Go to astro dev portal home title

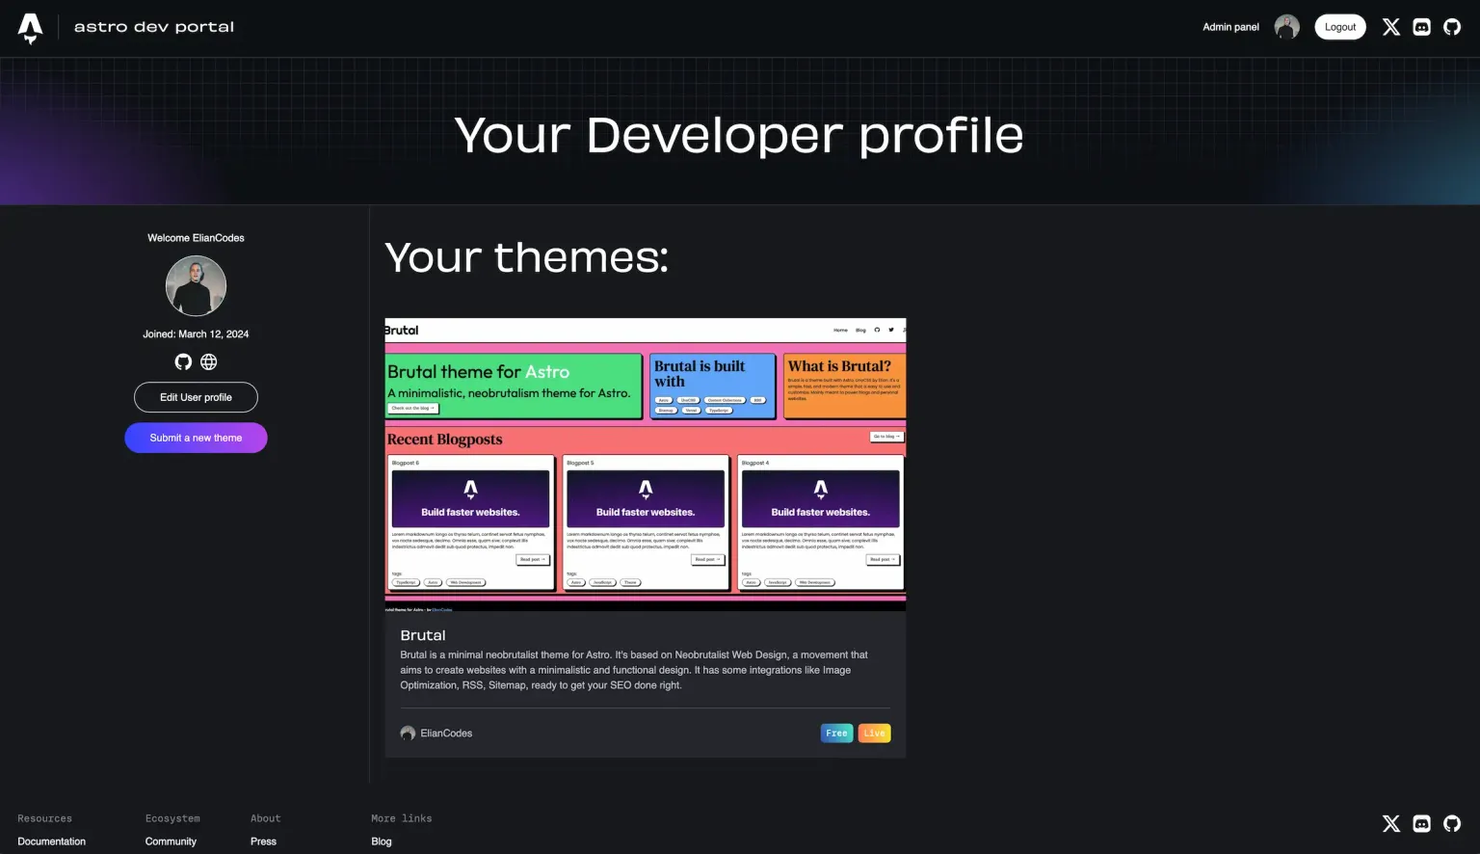tap(154, 27)
